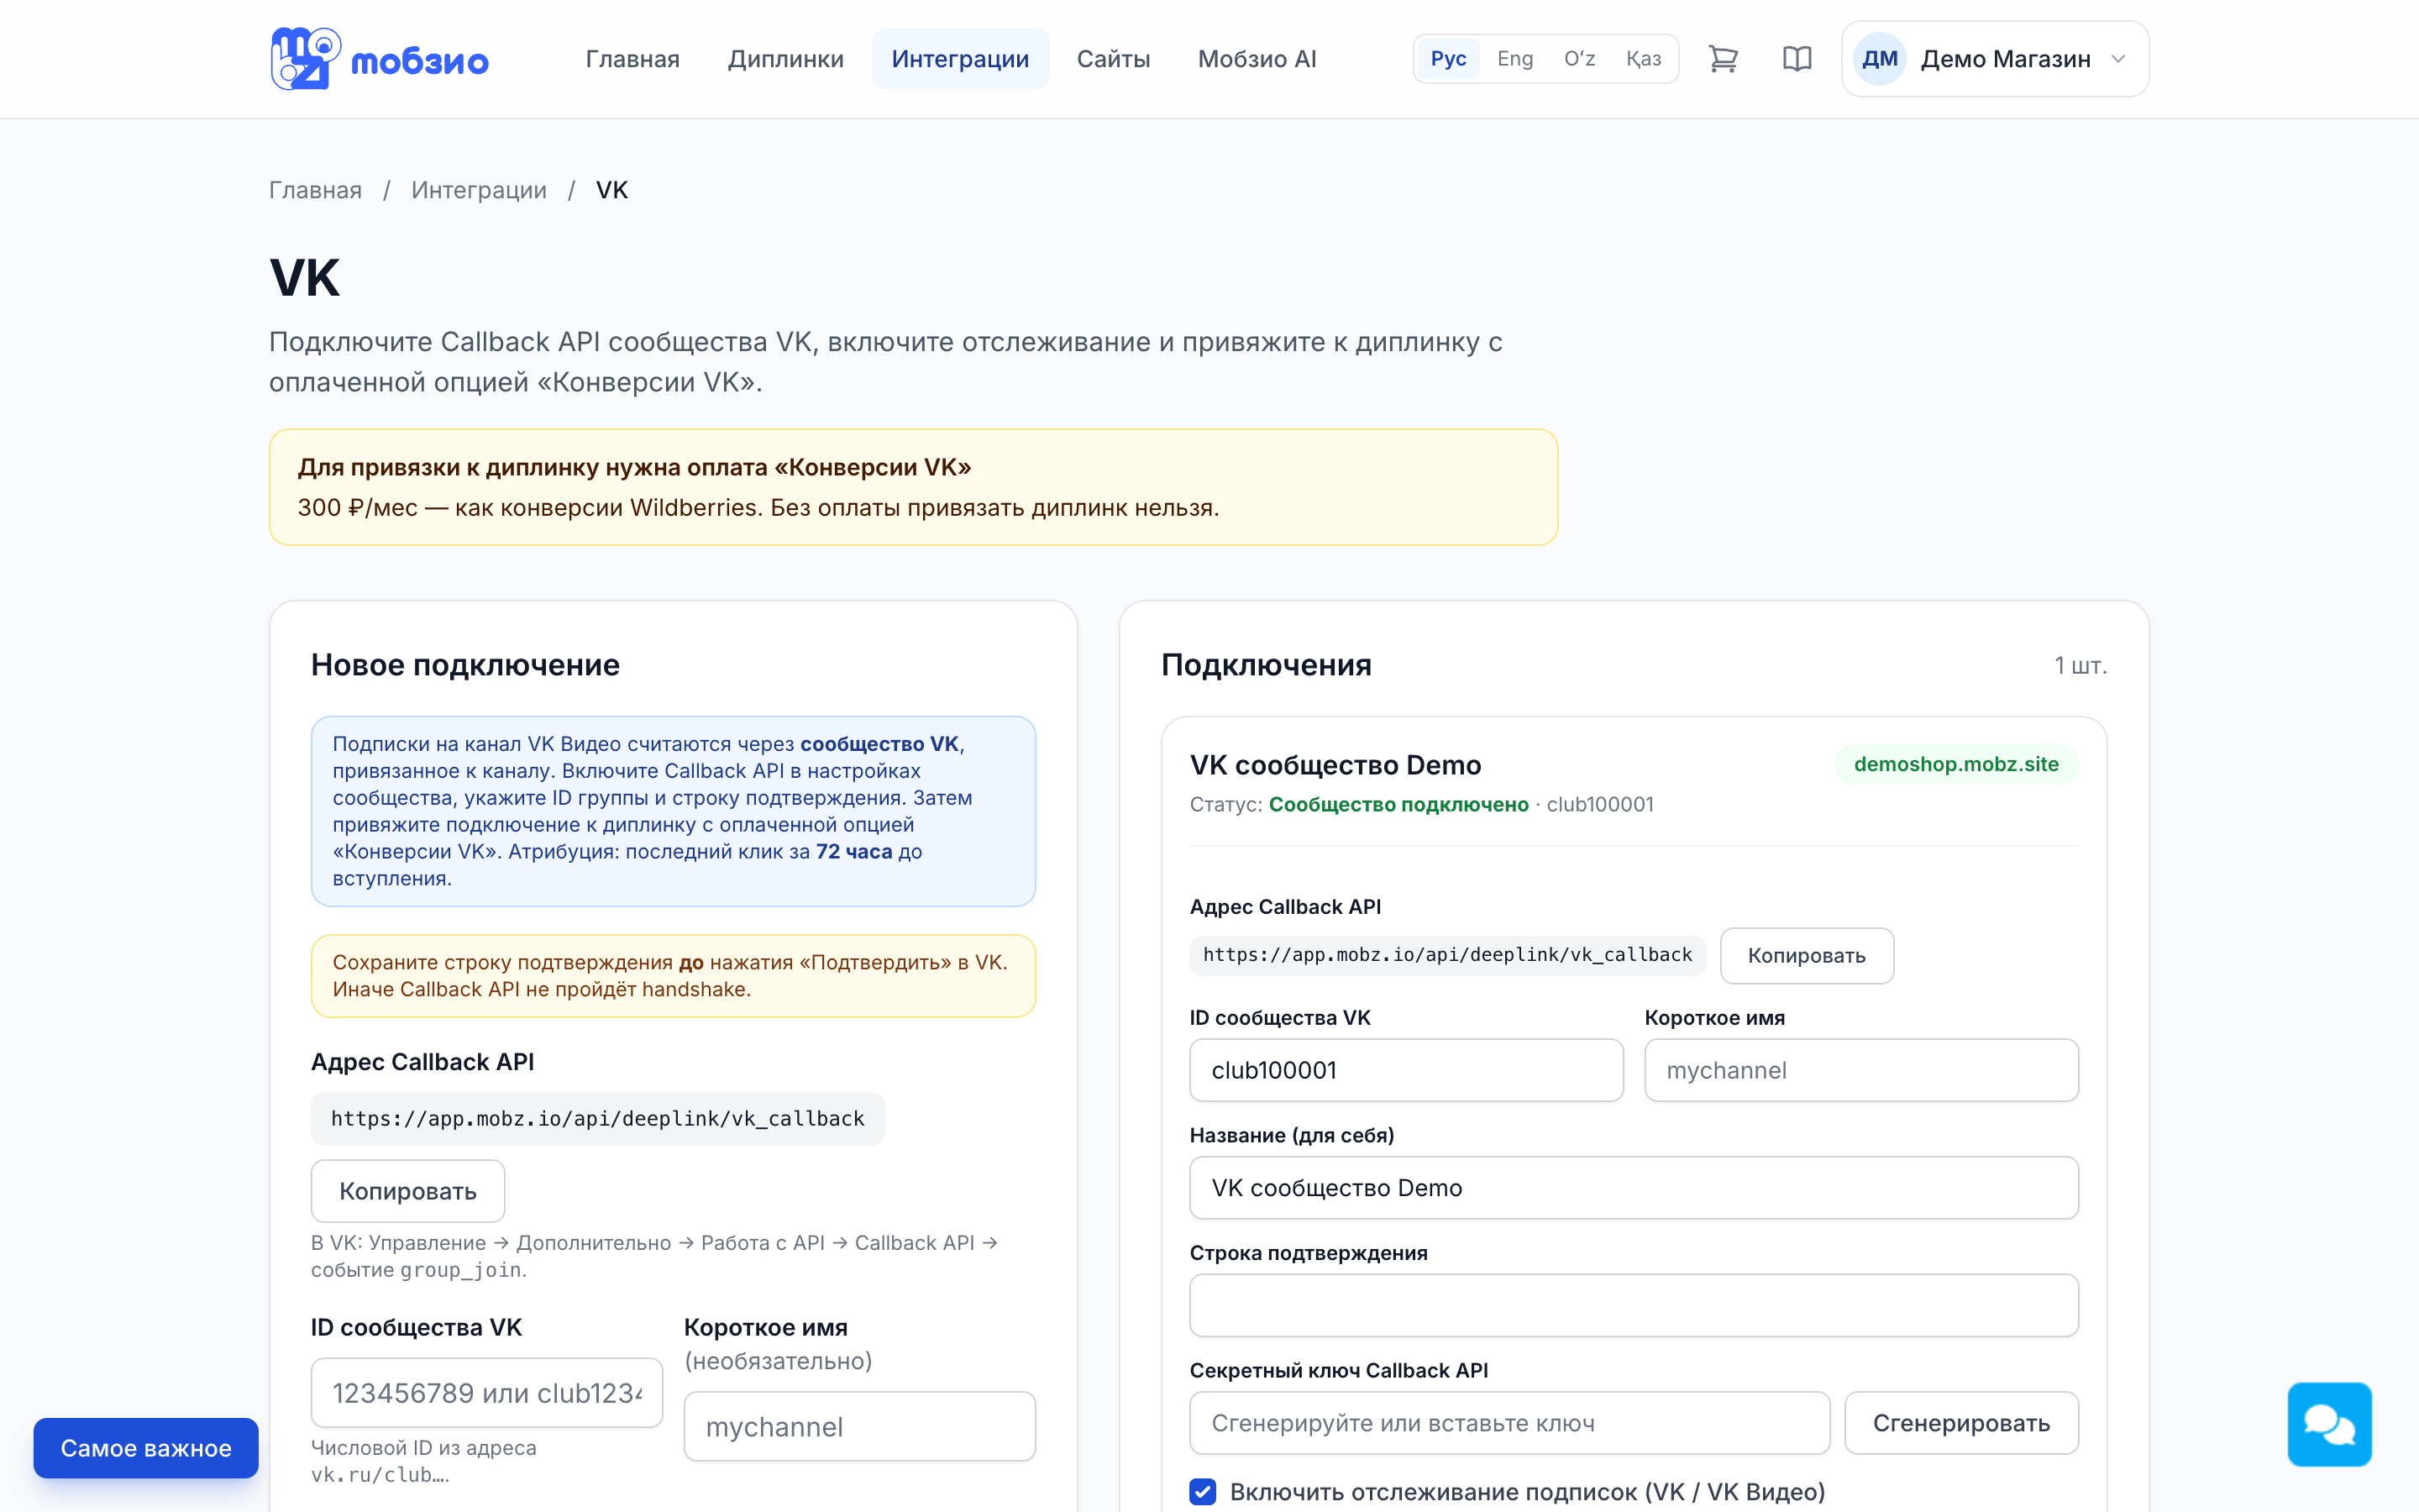
Task: Click the VK breadcrumb item
Action: tap(611, 190)
